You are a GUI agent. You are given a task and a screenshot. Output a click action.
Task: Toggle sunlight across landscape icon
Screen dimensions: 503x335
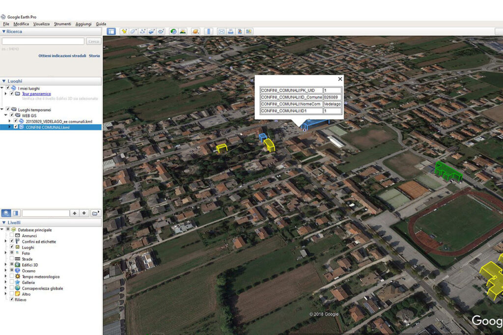click(183, 31)
